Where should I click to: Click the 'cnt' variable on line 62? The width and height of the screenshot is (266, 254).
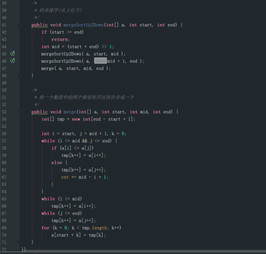(x=65, y=177)
